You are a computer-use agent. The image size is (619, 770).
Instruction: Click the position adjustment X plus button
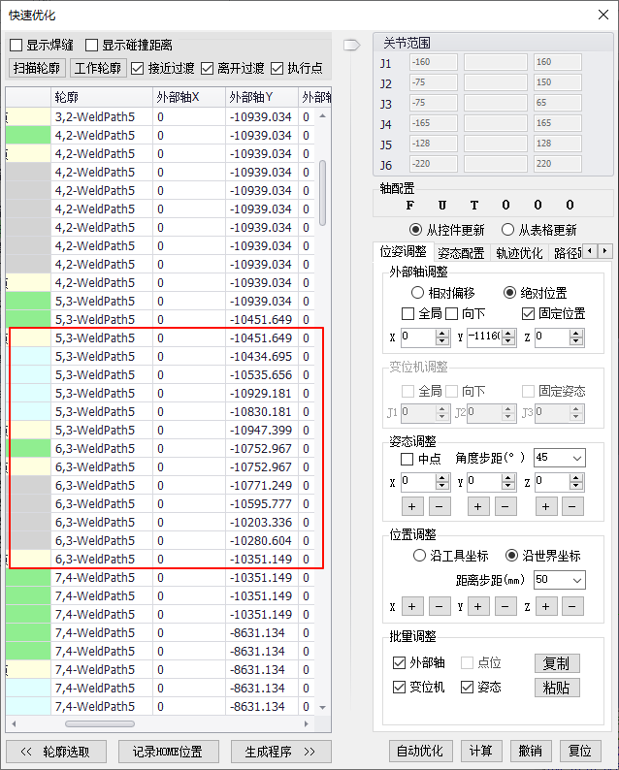click(x=411, y=606)
